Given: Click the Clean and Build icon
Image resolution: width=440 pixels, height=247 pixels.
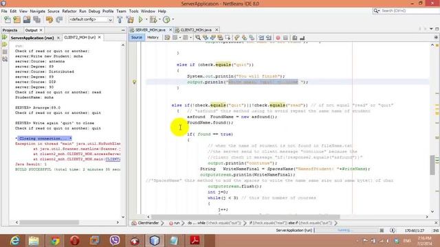Looking at the screenshot, I should click(130, 20).
